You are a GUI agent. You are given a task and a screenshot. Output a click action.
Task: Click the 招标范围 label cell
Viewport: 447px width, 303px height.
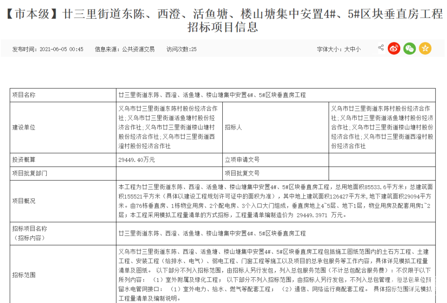tap(24, 275)
